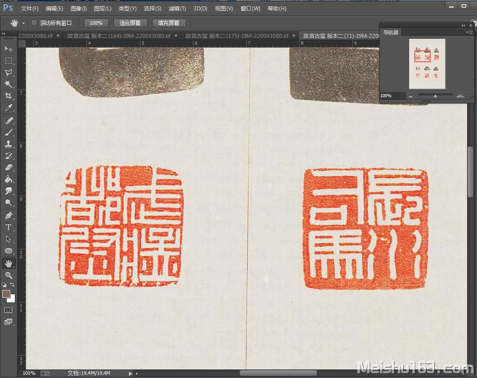Screen dimensions: 477x378
Task: Select the Paint Bucket tool
Action: (9, 179)
